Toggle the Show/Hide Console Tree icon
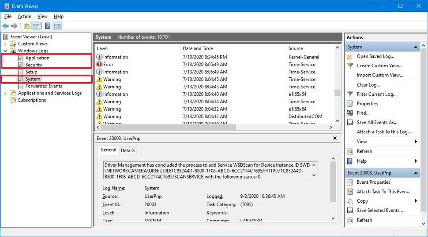Viewport: 428px width, 237px height. (x=36, y=26)
